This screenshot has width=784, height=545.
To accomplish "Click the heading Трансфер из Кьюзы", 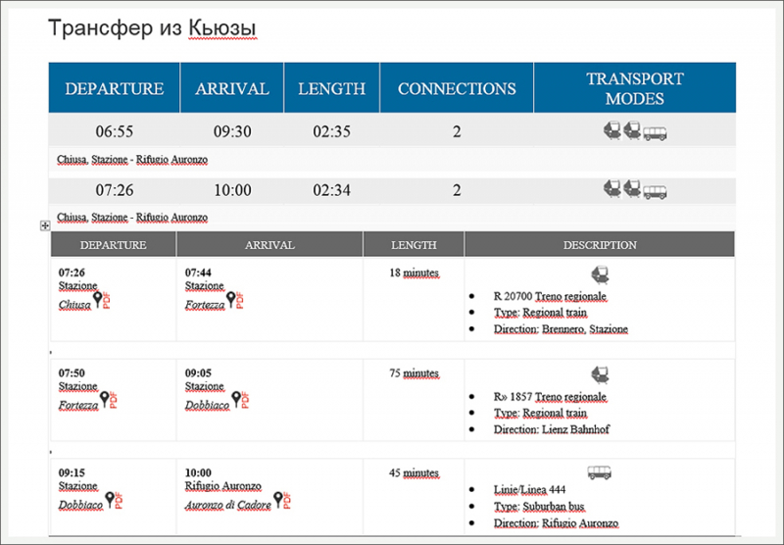I will 152,28.
